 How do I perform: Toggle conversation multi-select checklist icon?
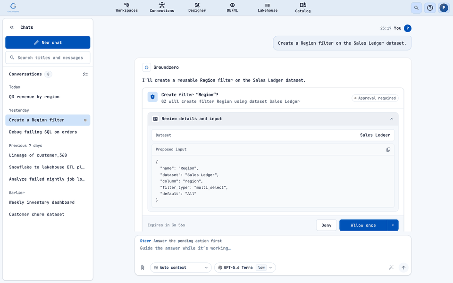click(x=85, y=74)
